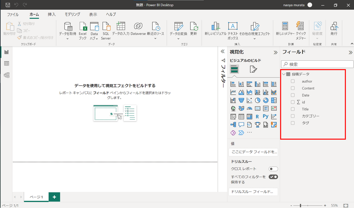Image resolution: width=354 pixels, height=208 pixels.
Task: Select the pie chart visual
Action: pyautogui.click(x=258, y=100)
